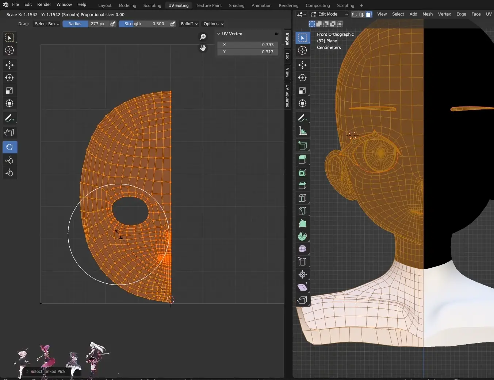Open the Edit Mode dropdown
The height and width of the screenshot is (380, 494).
click(329, 14)
